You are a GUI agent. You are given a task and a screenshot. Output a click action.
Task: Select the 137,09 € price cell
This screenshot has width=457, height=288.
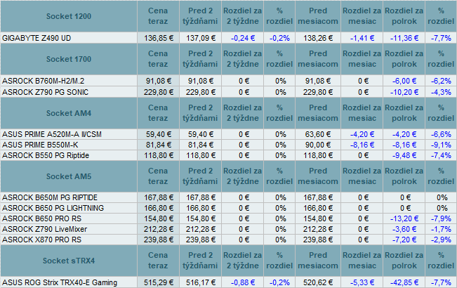[201, 38]
